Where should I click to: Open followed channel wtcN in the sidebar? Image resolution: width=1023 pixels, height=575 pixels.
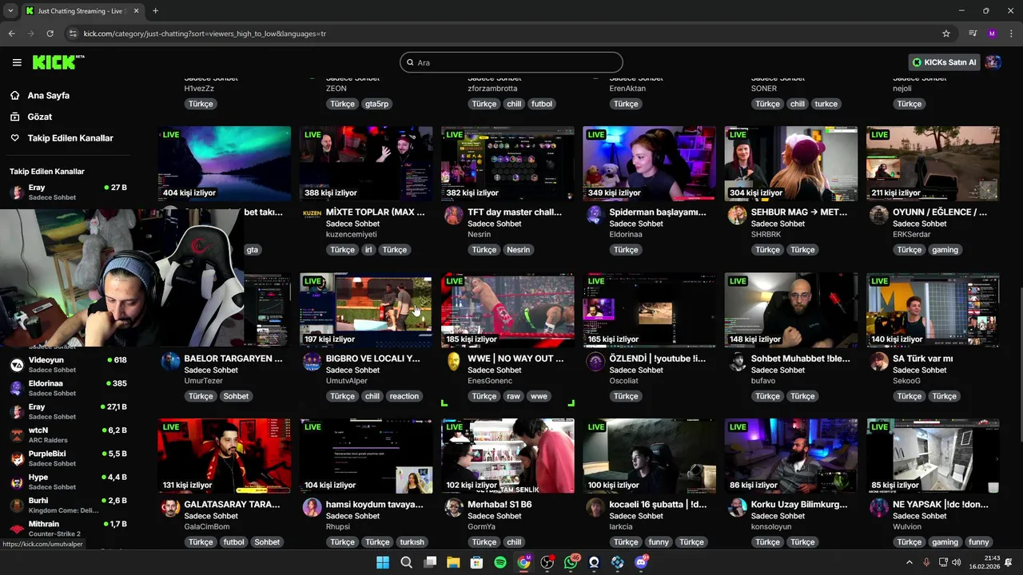(68, 435)
